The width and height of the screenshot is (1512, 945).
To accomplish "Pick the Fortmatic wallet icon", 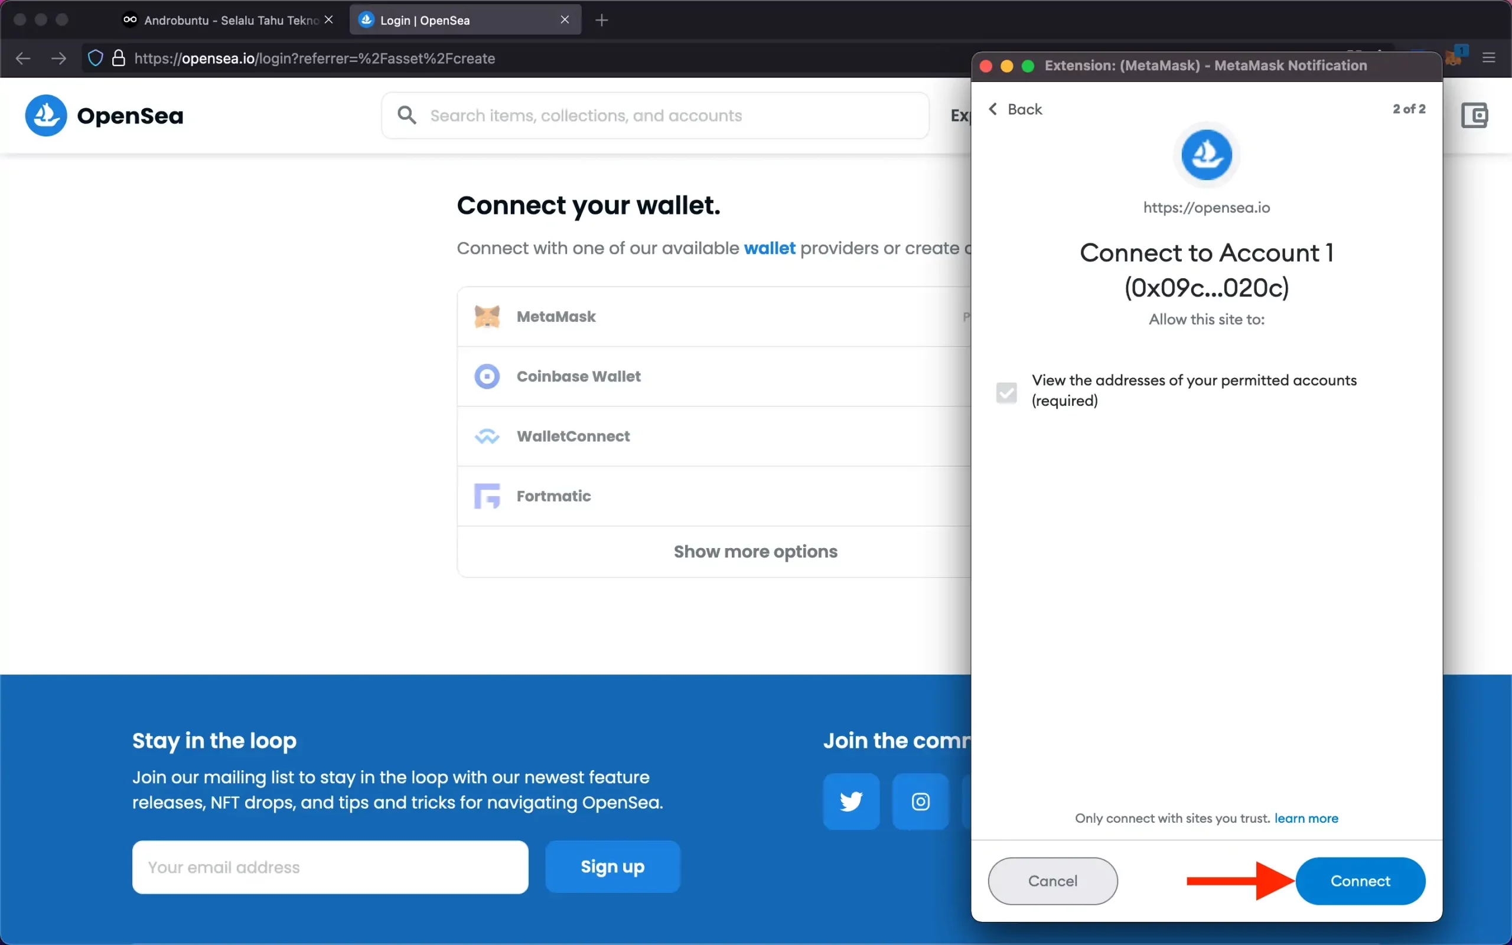I will (487, 496).
